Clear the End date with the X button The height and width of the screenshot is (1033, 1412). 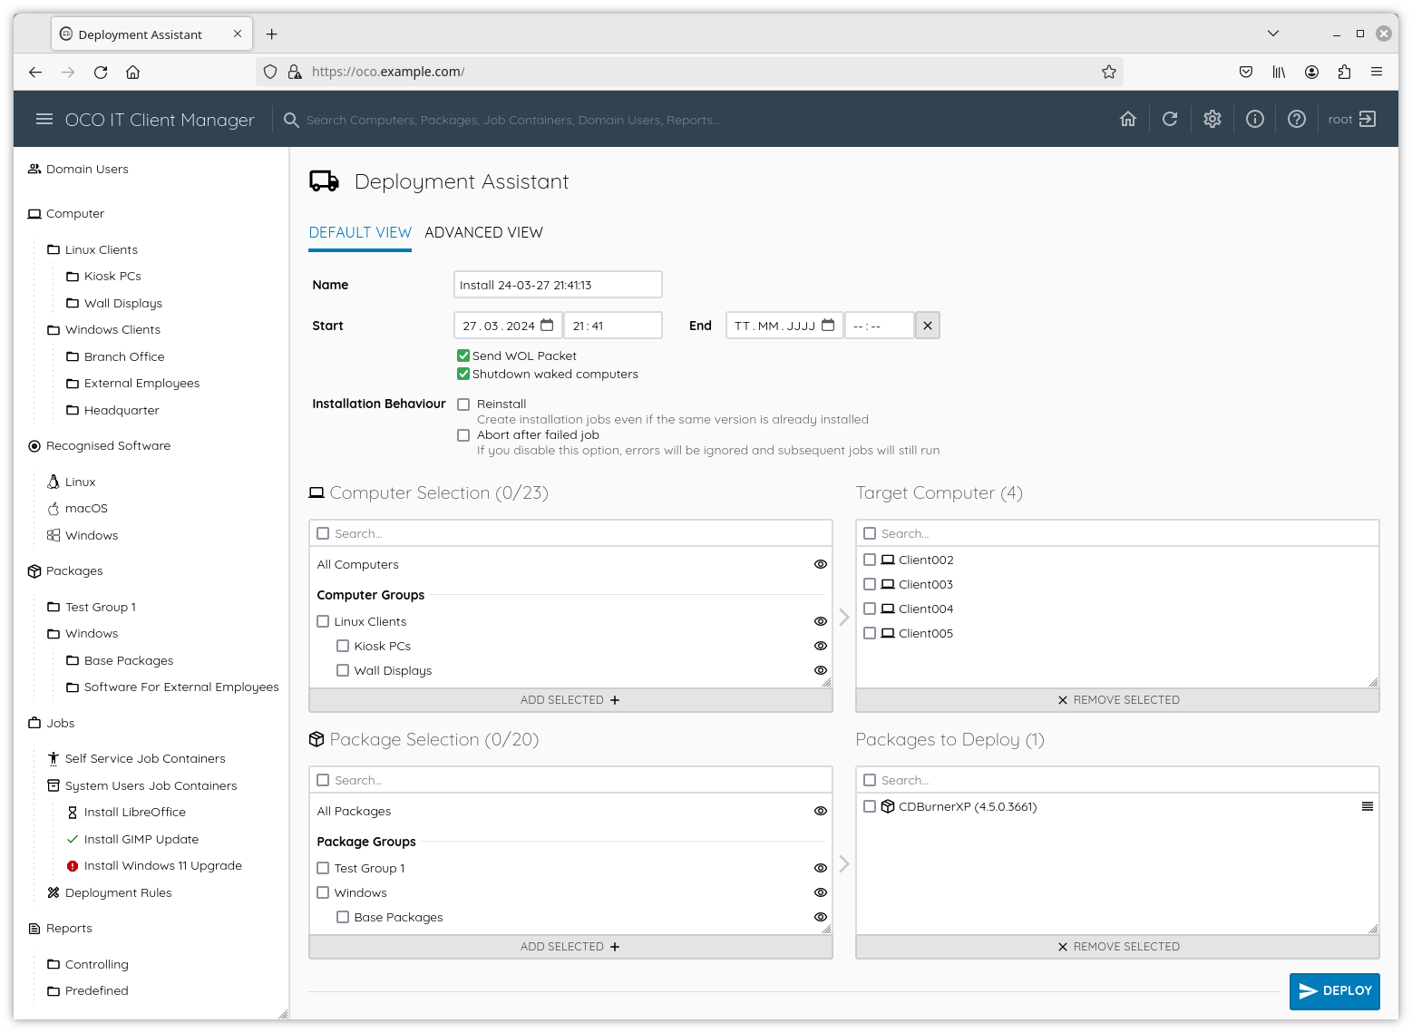coord(927,326)
